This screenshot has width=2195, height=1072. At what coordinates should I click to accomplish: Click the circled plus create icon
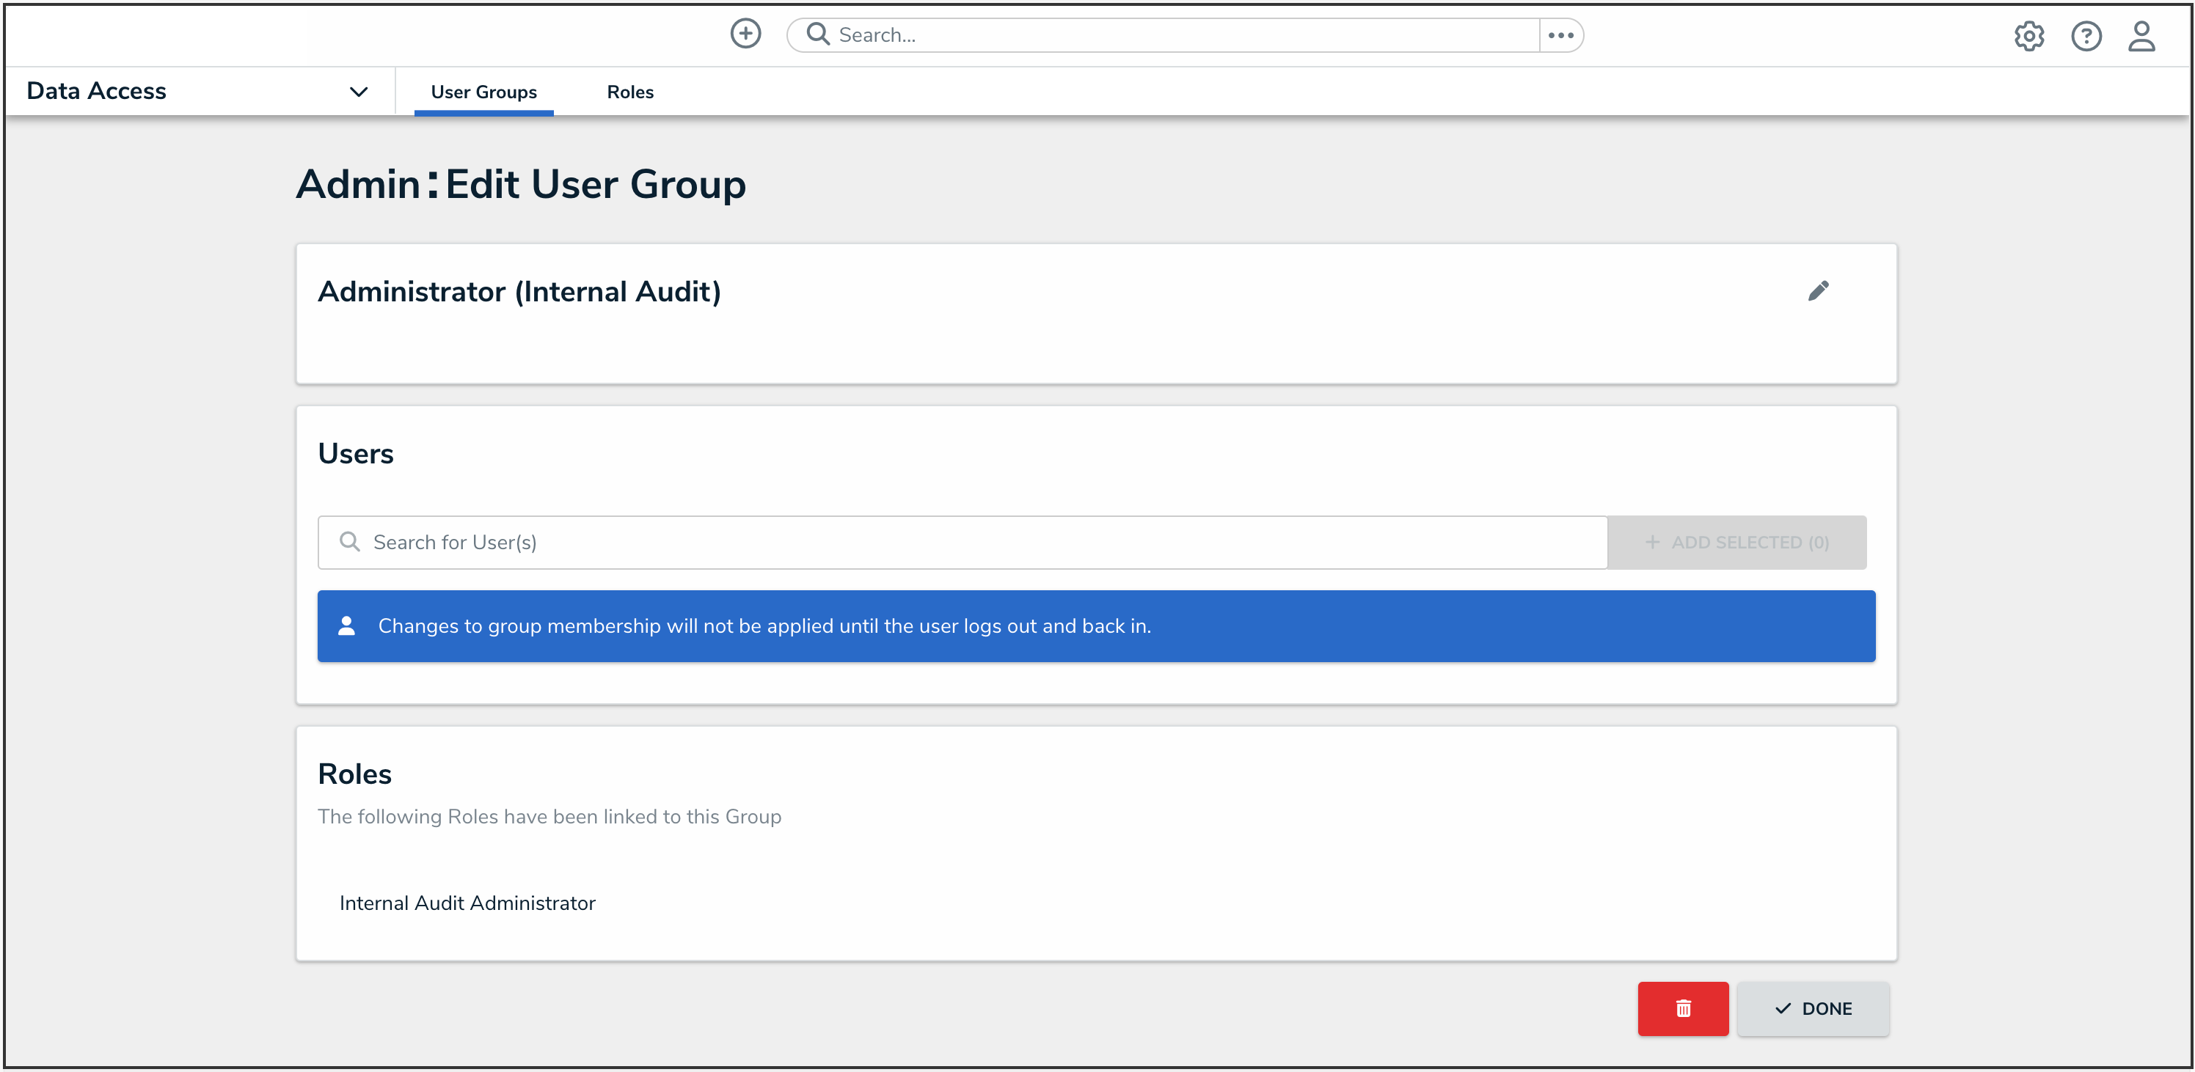pyautogui.click(x=745, y=34)
